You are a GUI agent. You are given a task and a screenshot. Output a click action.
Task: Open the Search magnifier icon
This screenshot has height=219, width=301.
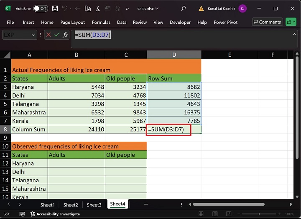[183, 8]
